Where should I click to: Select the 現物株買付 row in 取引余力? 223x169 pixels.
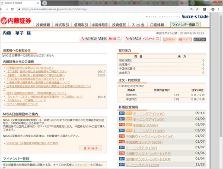[162, 61]
